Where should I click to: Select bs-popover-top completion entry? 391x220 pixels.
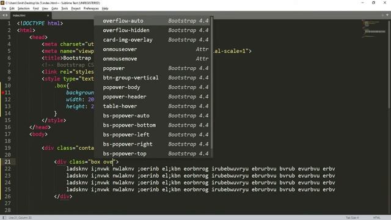click(x=152, y=153)
